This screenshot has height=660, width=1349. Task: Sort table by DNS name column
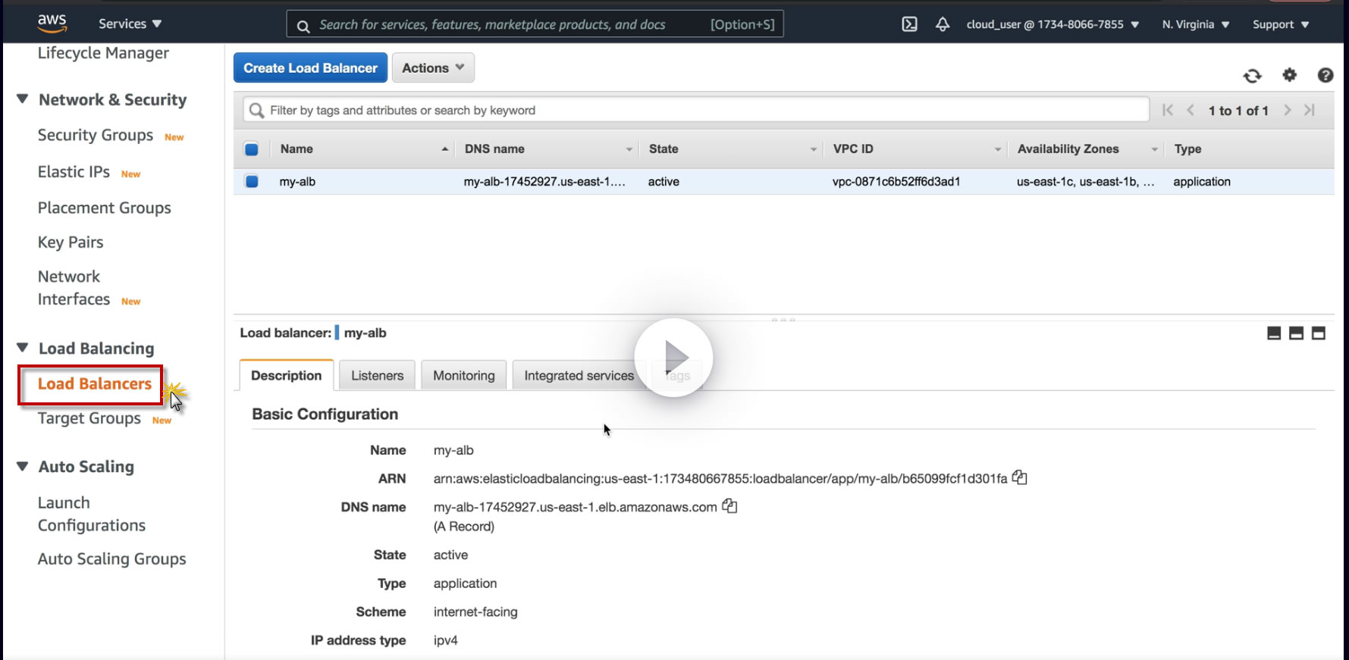[x=548, y=149]
